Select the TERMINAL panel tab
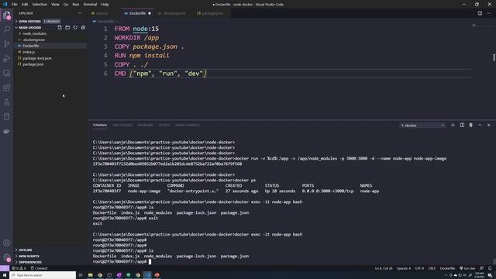 coord(100,126)
